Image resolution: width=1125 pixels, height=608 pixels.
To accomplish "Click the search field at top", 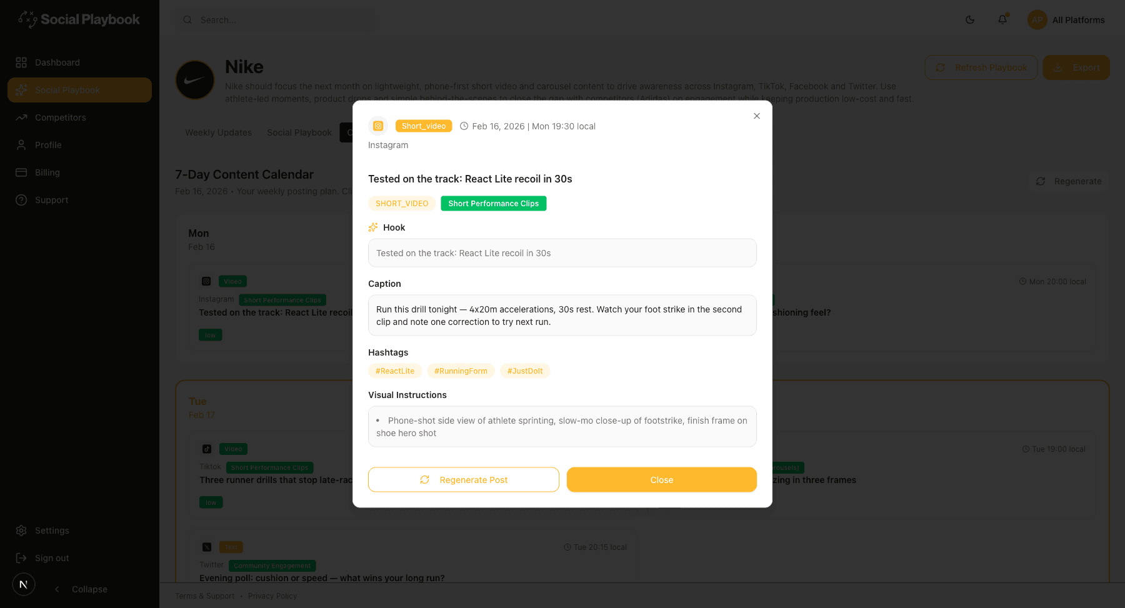I will click(x=275, y=20).
